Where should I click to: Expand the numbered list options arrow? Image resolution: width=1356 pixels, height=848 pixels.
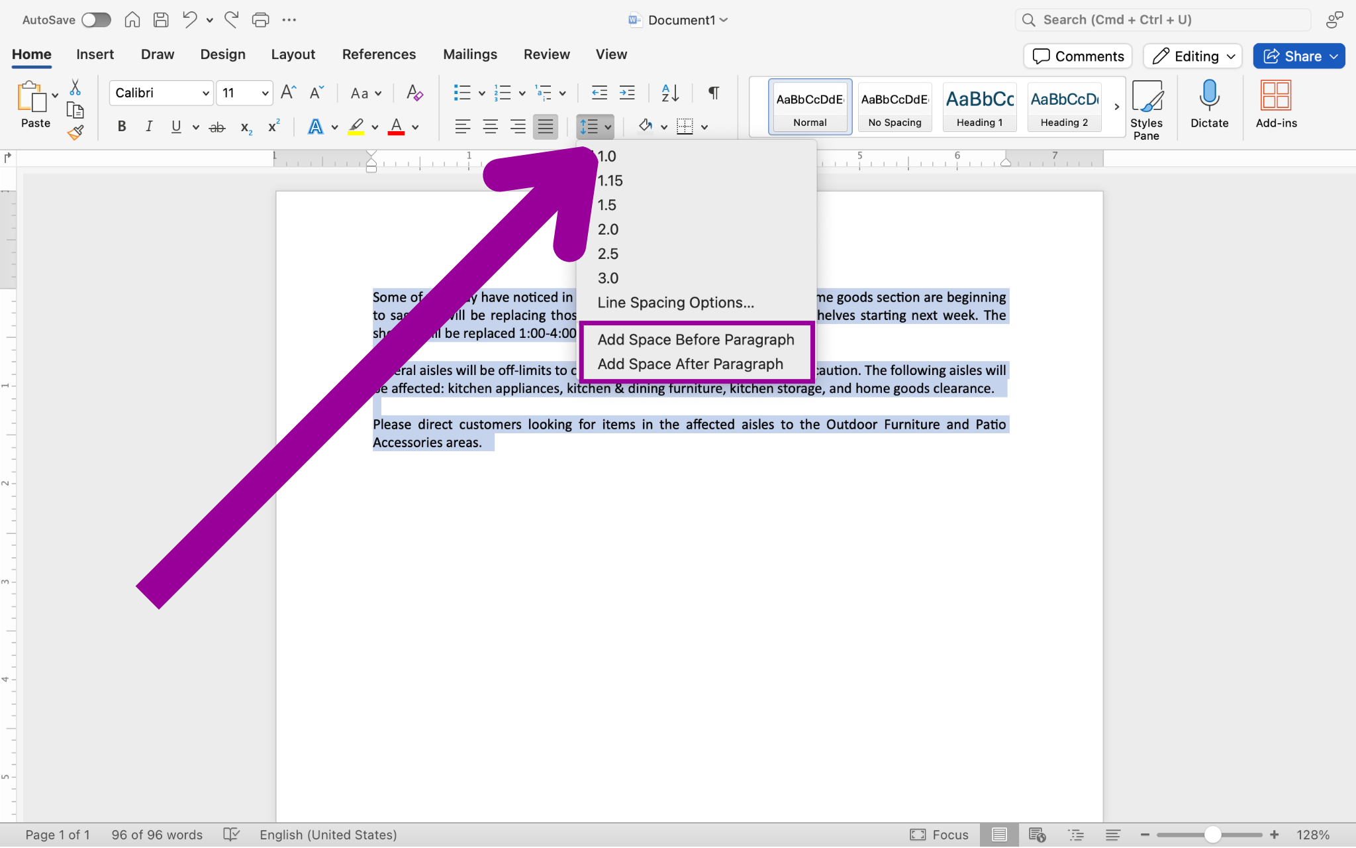pos(522,93)
